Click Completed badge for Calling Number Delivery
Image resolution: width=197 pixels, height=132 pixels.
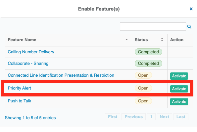(x=148, y=52)
